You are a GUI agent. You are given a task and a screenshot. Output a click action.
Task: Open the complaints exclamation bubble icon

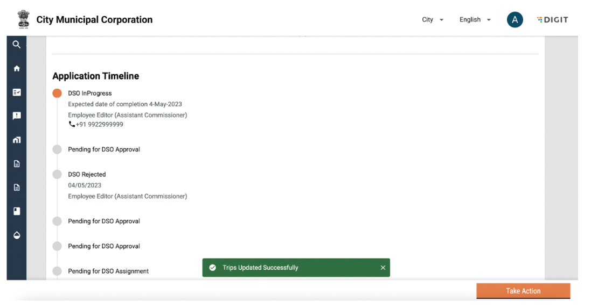(x=17, y=116)
